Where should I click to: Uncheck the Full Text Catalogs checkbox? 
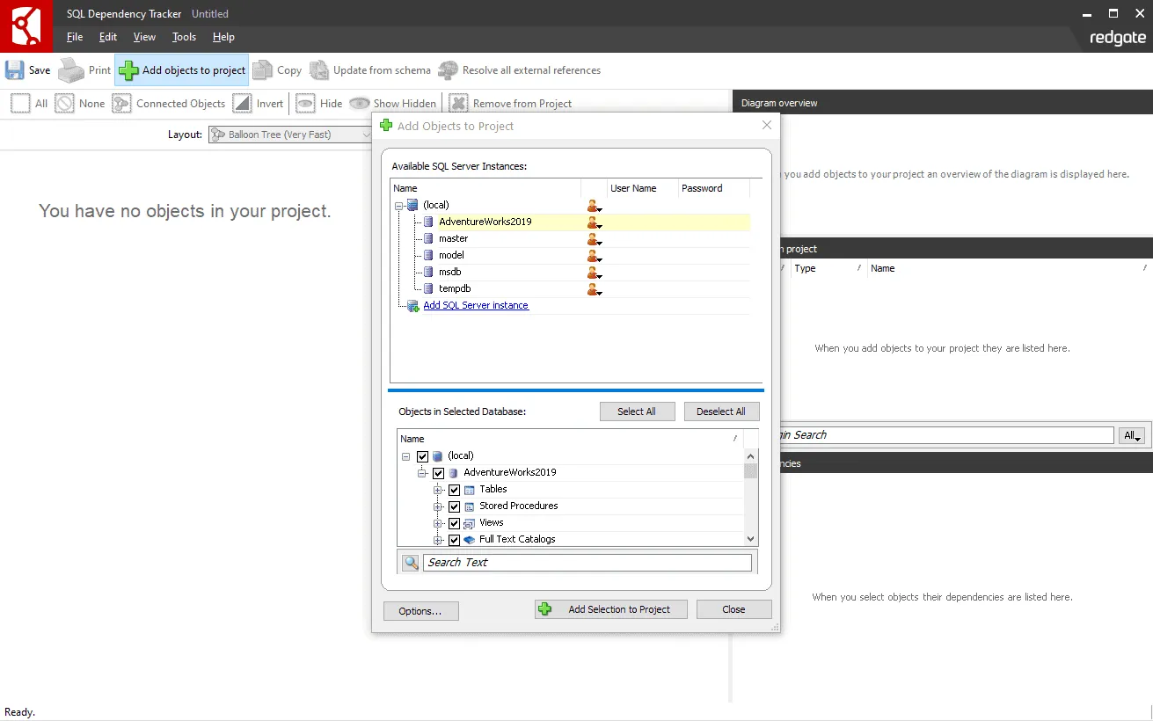tap(455, 540)
